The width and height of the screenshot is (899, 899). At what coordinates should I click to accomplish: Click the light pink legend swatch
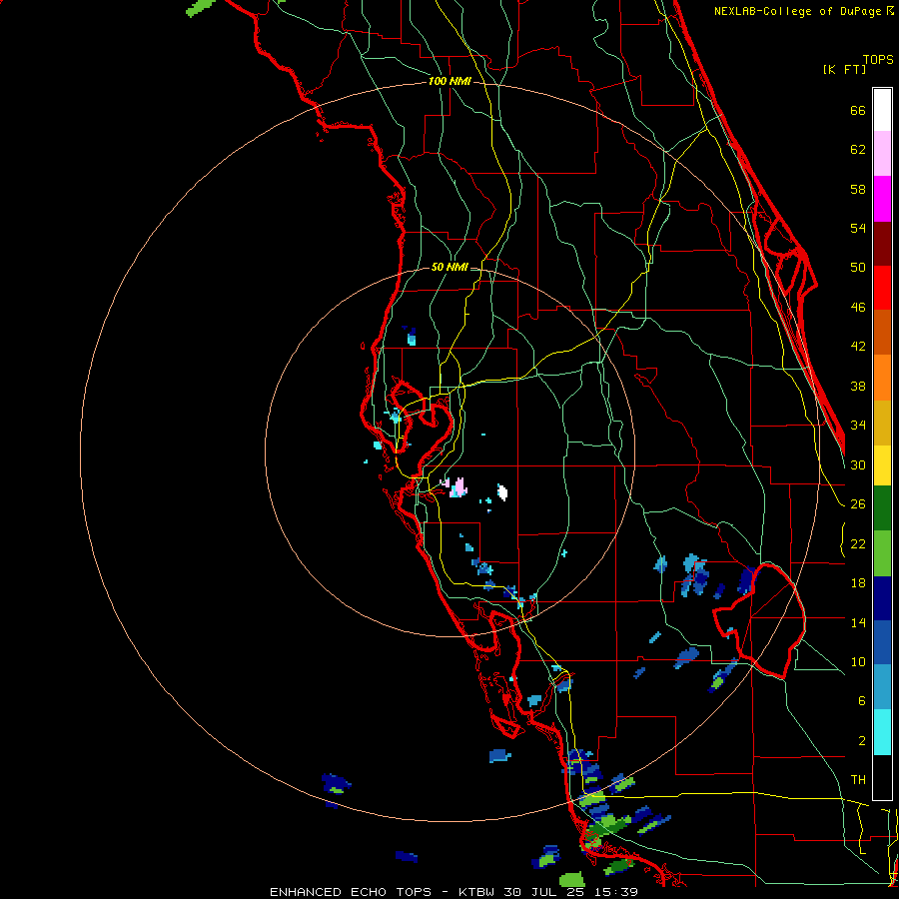coord(882,153)
